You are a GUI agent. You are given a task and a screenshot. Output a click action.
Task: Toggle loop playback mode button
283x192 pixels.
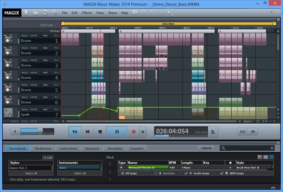(x=75, y=132)
